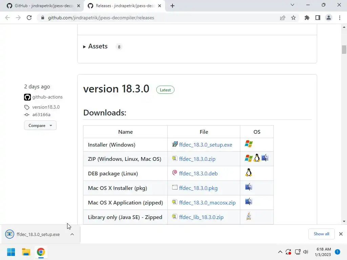
Task: Click Mac icon in ZIP row
Action: click(x=265, y=158)
